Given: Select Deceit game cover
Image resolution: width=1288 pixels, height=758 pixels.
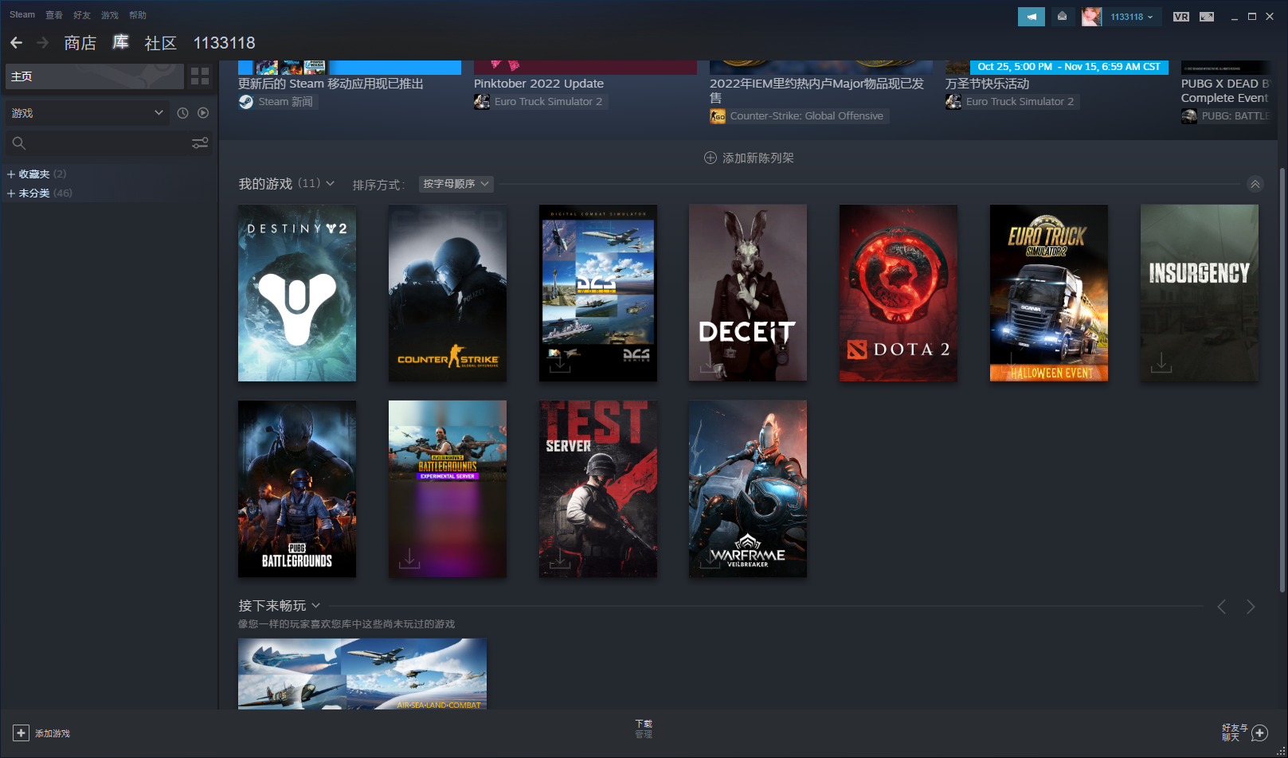Looking at the screenshot, I should (x=748, y=293).
